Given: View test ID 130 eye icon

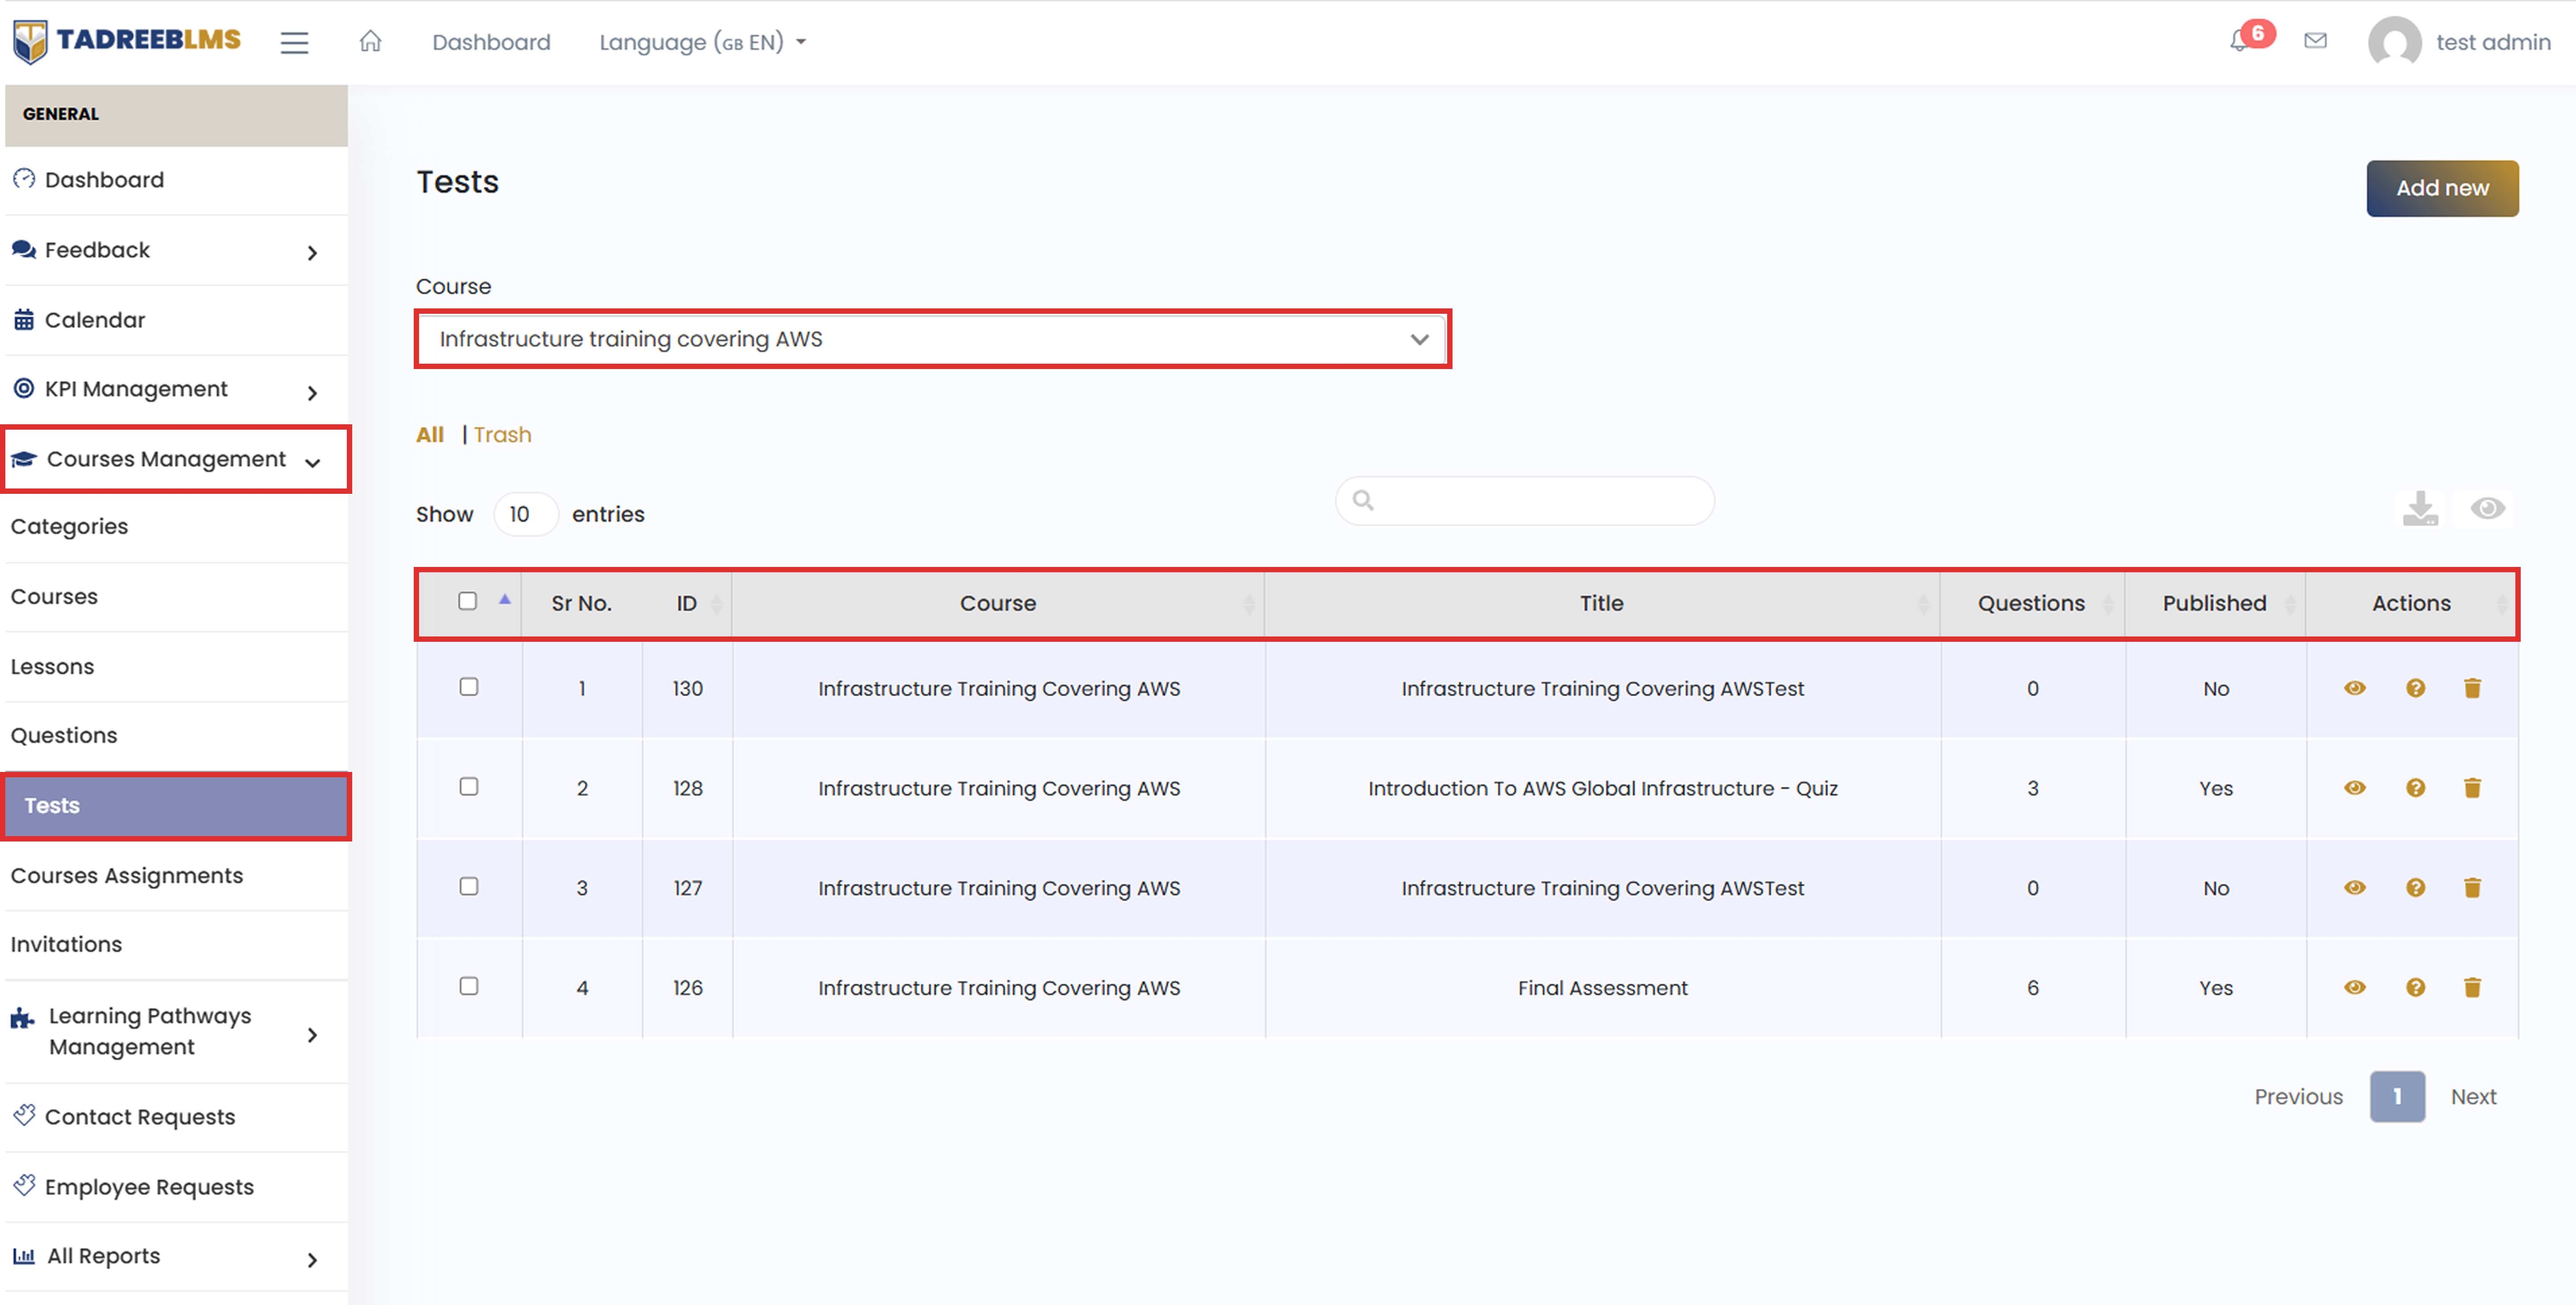Looking at the screenshot, I should 2354,688.
